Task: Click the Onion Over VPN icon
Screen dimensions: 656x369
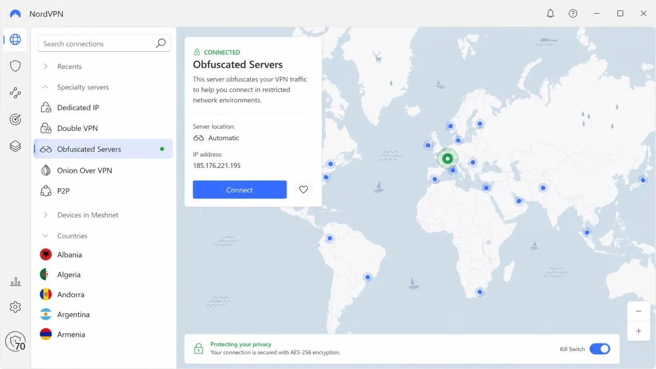Action: (46, 170)
